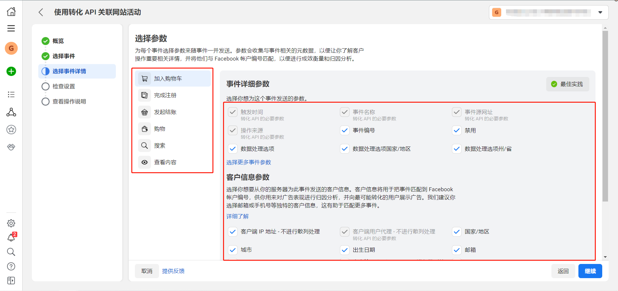Go to the 选择事件 step
The width and height of the screenshot is (618, 291).
64,56
